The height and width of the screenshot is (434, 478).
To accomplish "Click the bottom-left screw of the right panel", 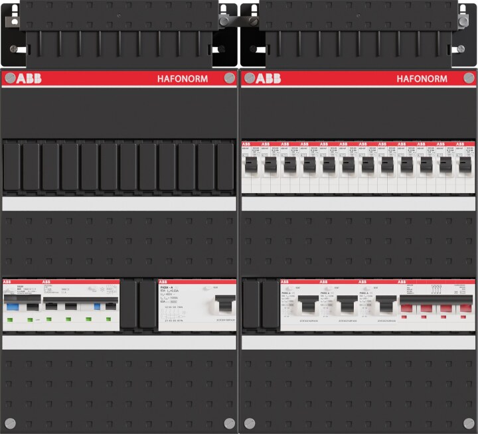I will pos(250,423).
